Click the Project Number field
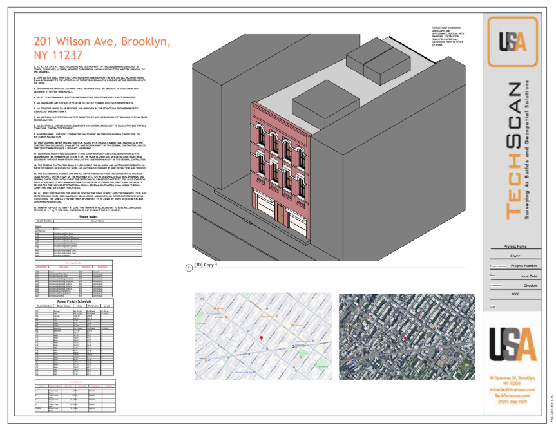The width and height of the screenshot is (556, 430). 523,265
